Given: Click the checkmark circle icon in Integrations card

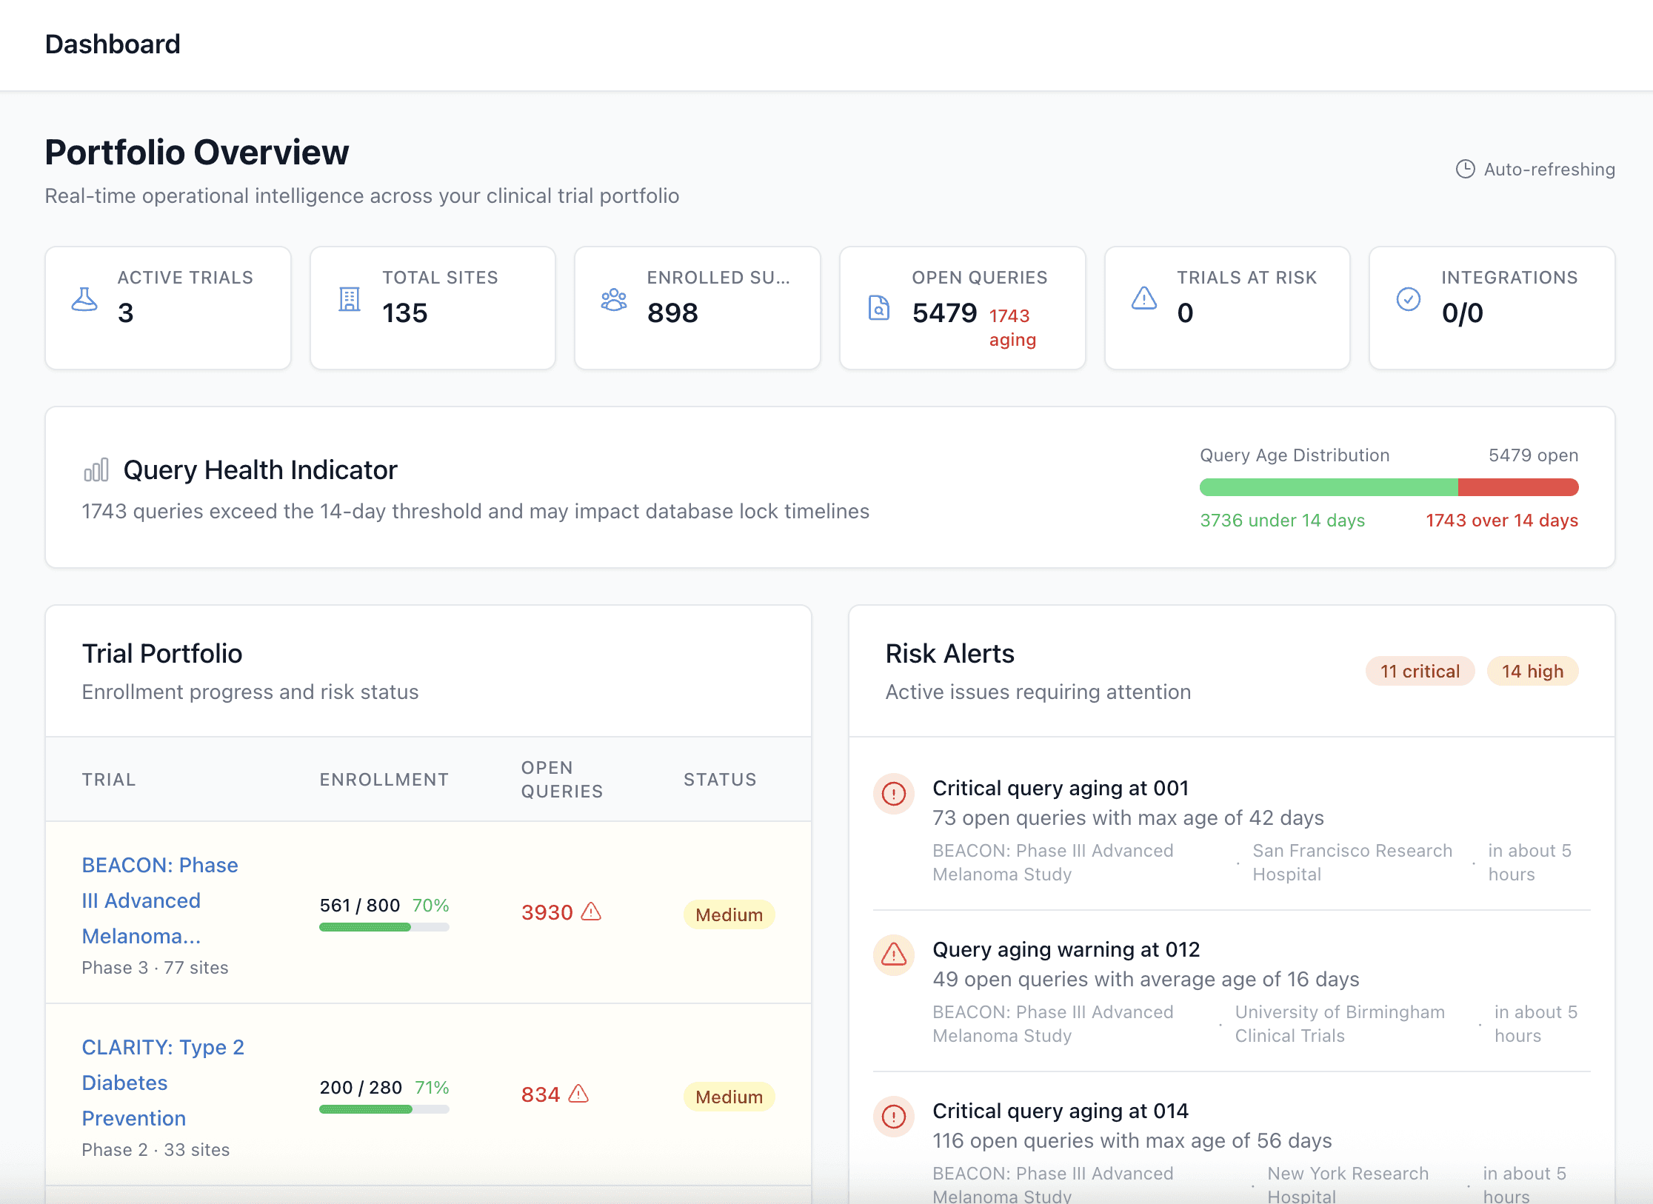Looking at the screenshot, I should click(x=1409, y=299).
